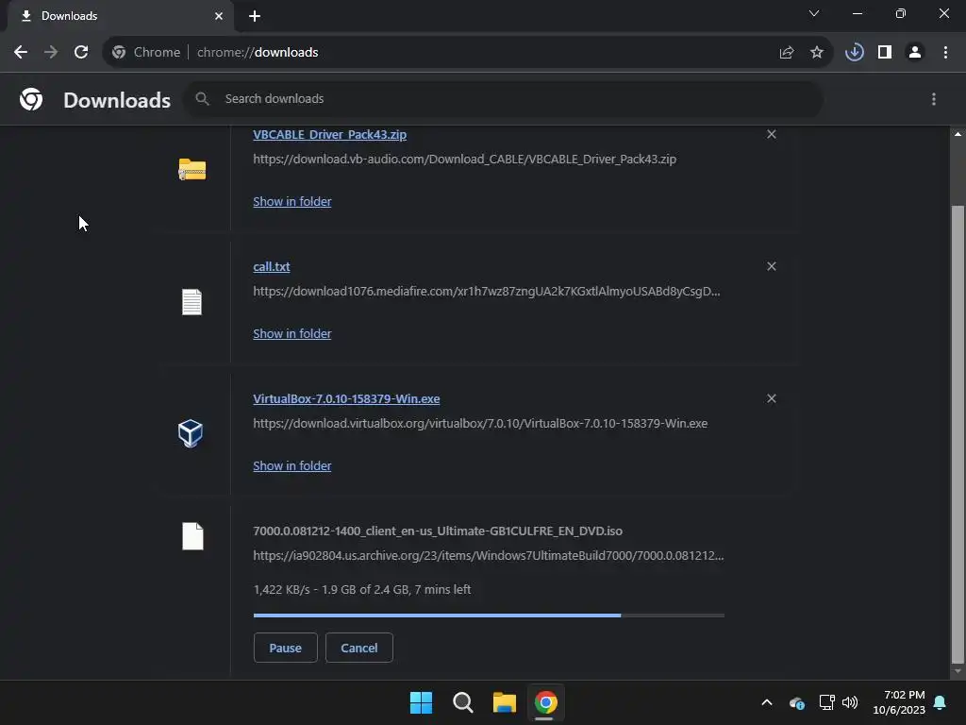Click the virtualbox.org download source URL
The height and width of the screenshot is (725, 966).
click(480, 424)
